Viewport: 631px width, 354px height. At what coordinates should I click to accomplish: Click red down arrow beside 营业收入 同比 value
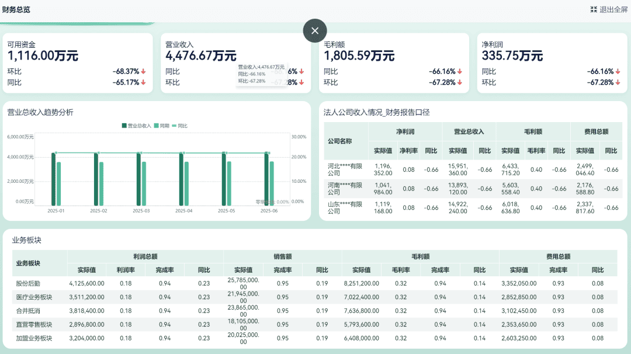[x=301, y=72]
